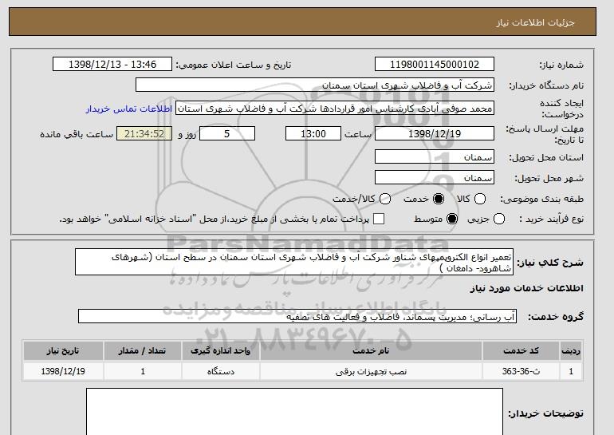
Task: Toggle the Islamic treasury documents payment checkbox
Action: [378, 219]
